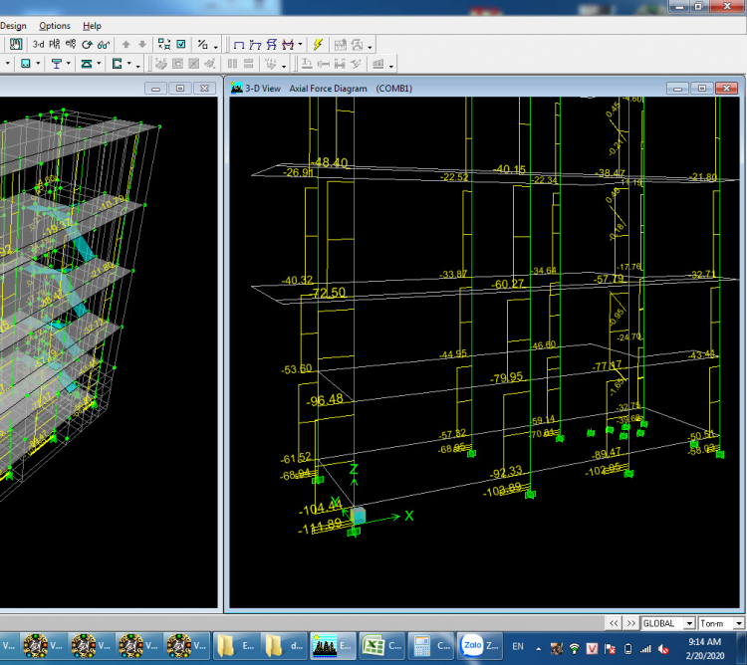Show the red member forces diagram
747x665 pixels.
tap(288, 45)
